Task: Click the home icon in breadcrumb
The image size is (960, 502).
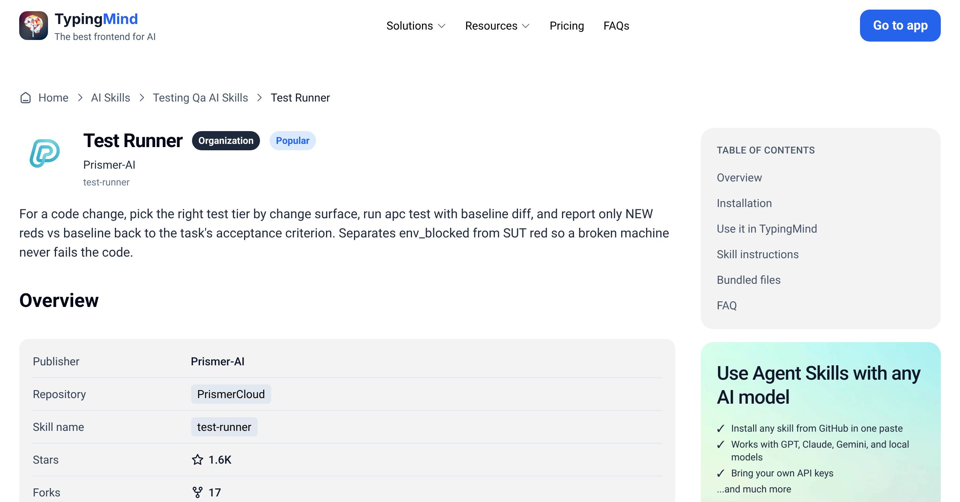Action: [26, 98]
